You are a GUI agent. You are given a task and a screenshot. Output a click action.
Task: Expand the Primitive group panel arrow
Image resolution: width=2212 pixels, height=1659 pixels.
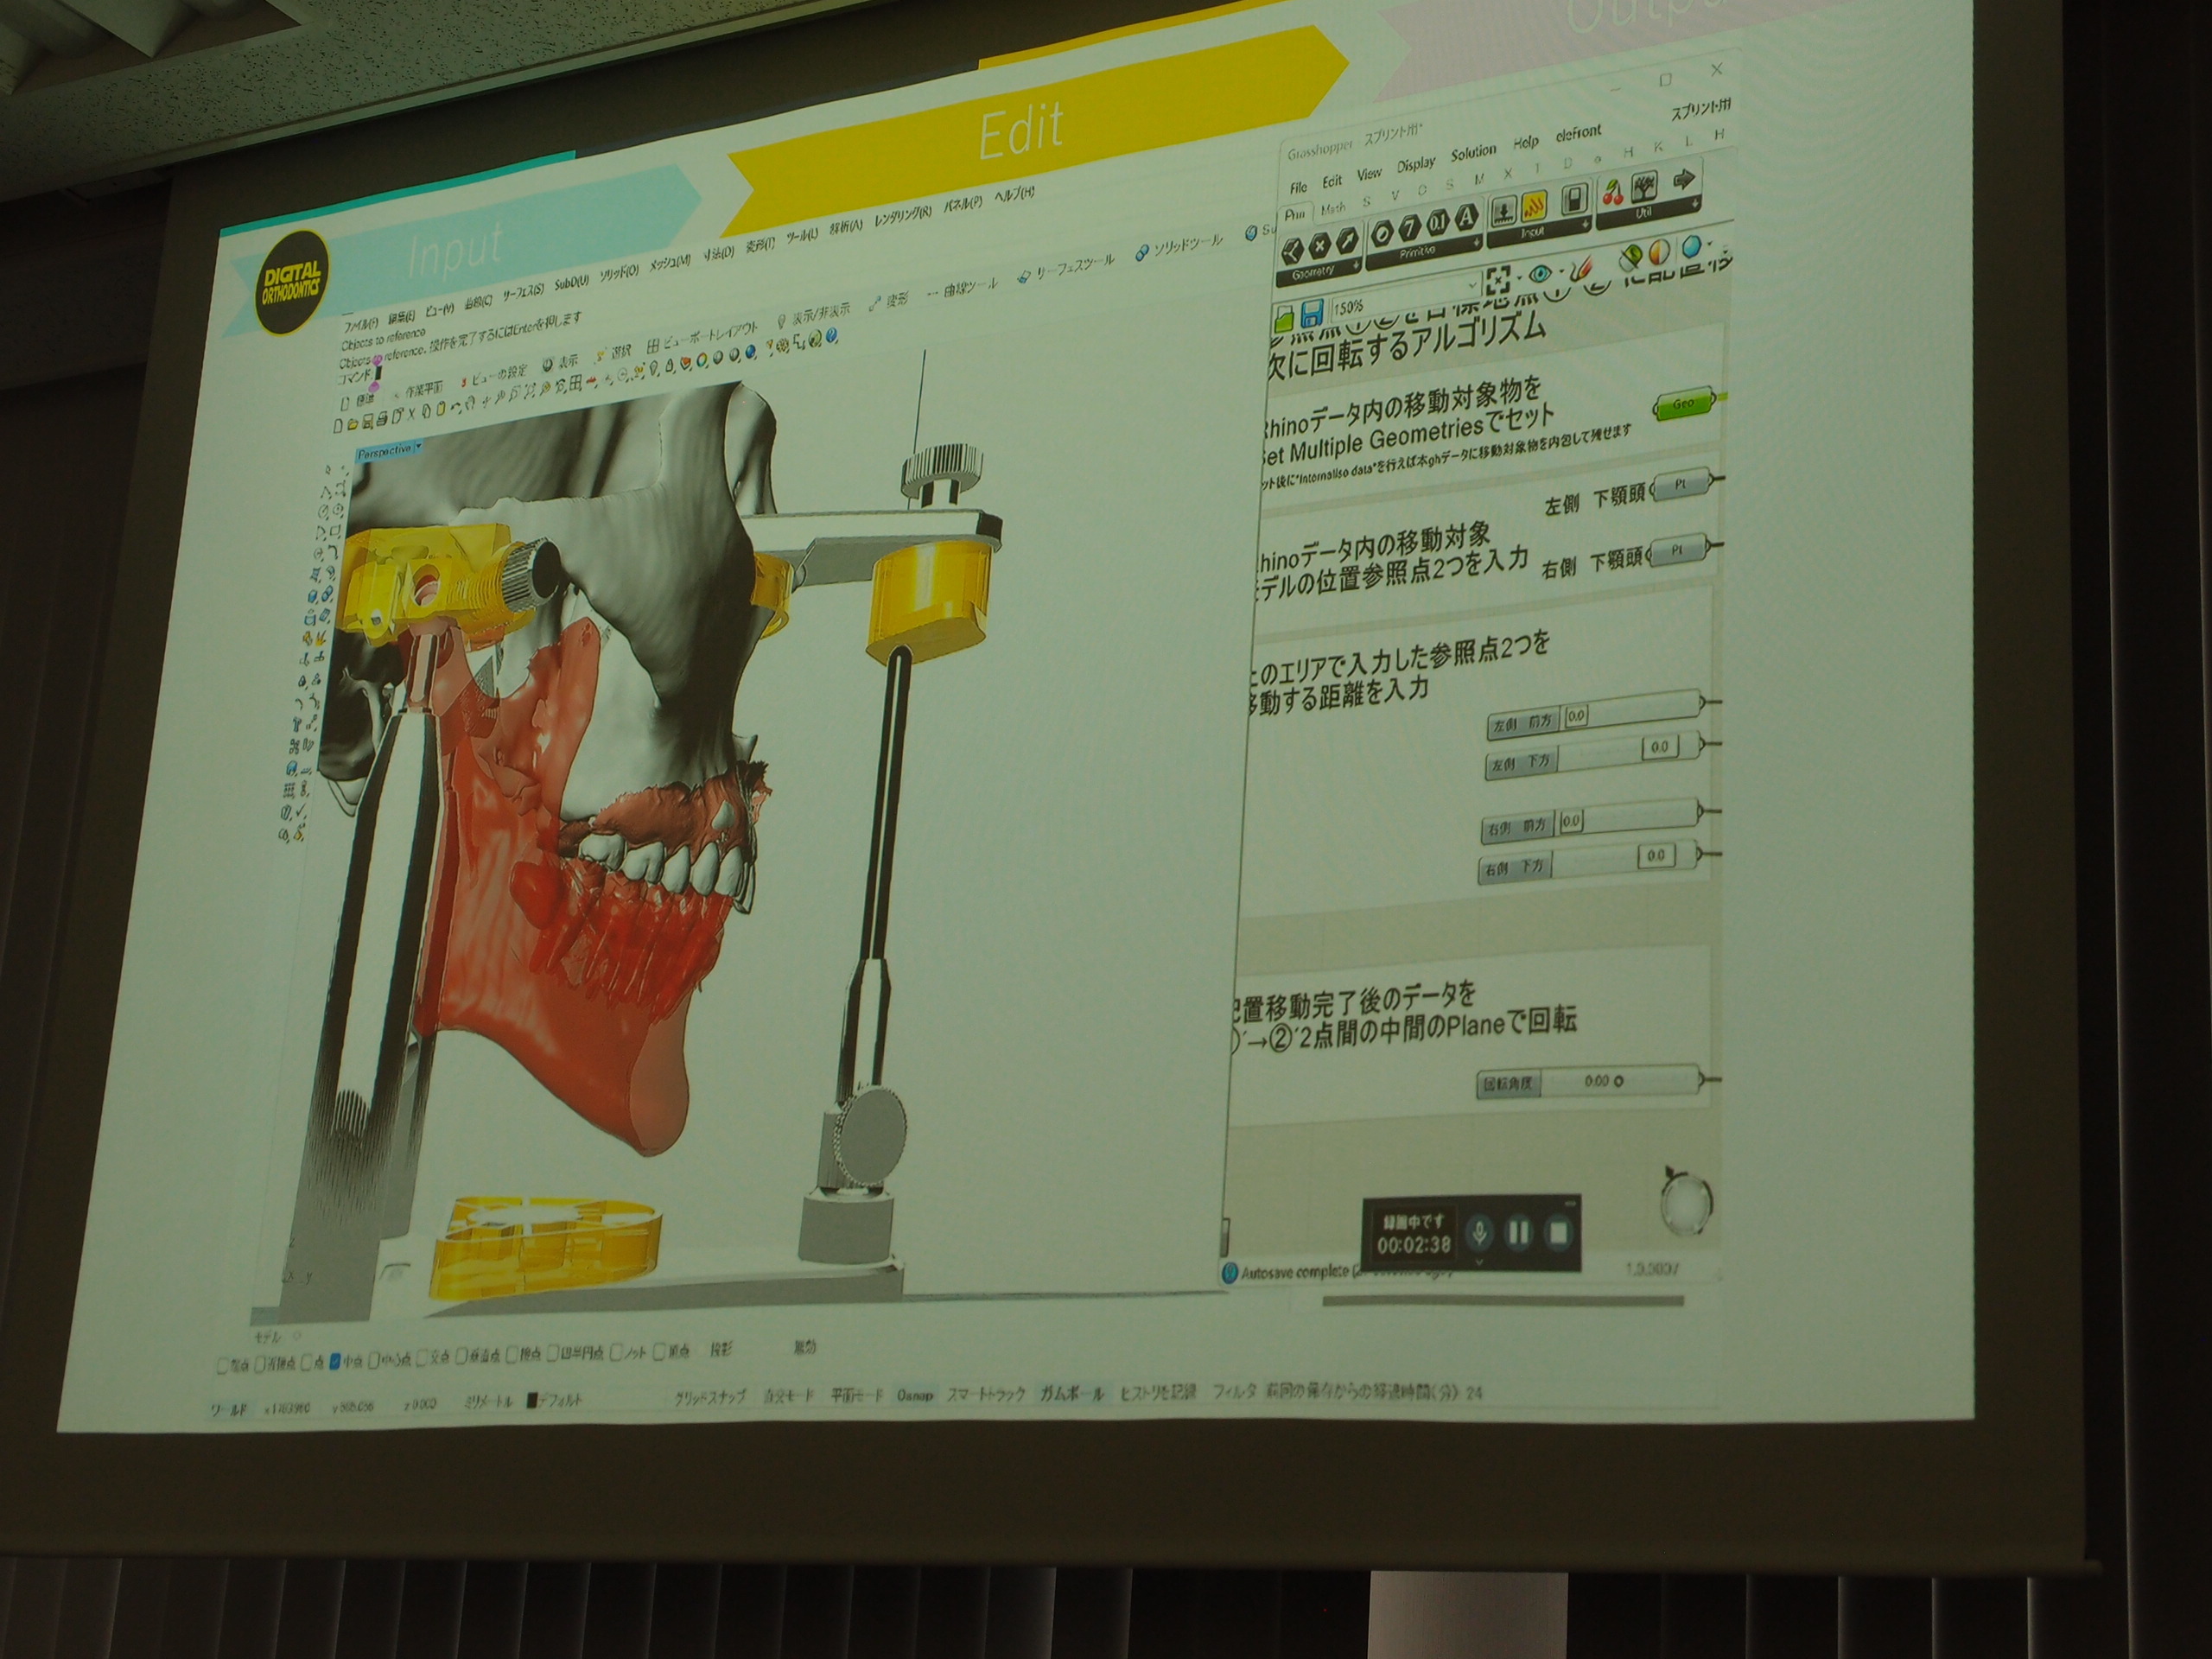(1477, 243)
